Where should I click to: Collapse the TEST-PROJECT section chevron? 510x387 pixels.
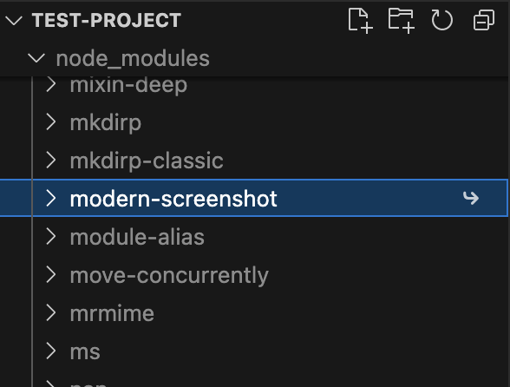[14, 21]
